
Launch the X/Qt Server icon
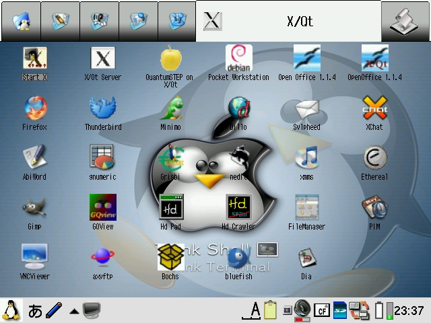pos(102,61)
